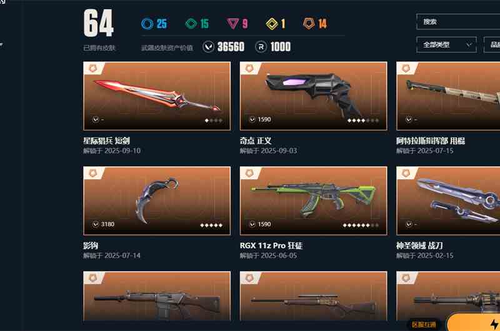Viewport: 500px width, 331px height.
Task: Click the 搜索 search field
Action: [x=458, y=22]
